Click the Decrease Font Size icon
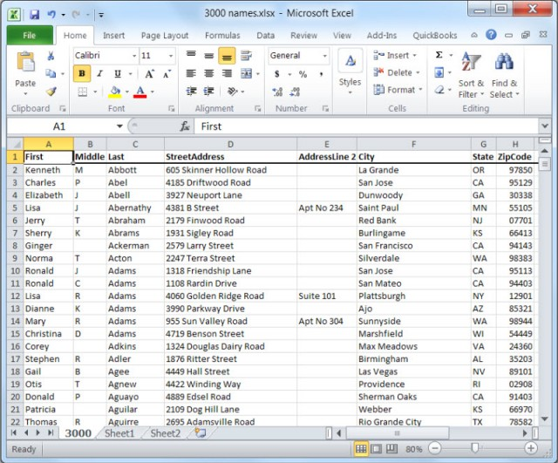 click(167, 73)
